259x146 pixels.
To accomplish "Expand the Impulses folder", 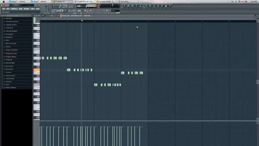I will [9, 37].
